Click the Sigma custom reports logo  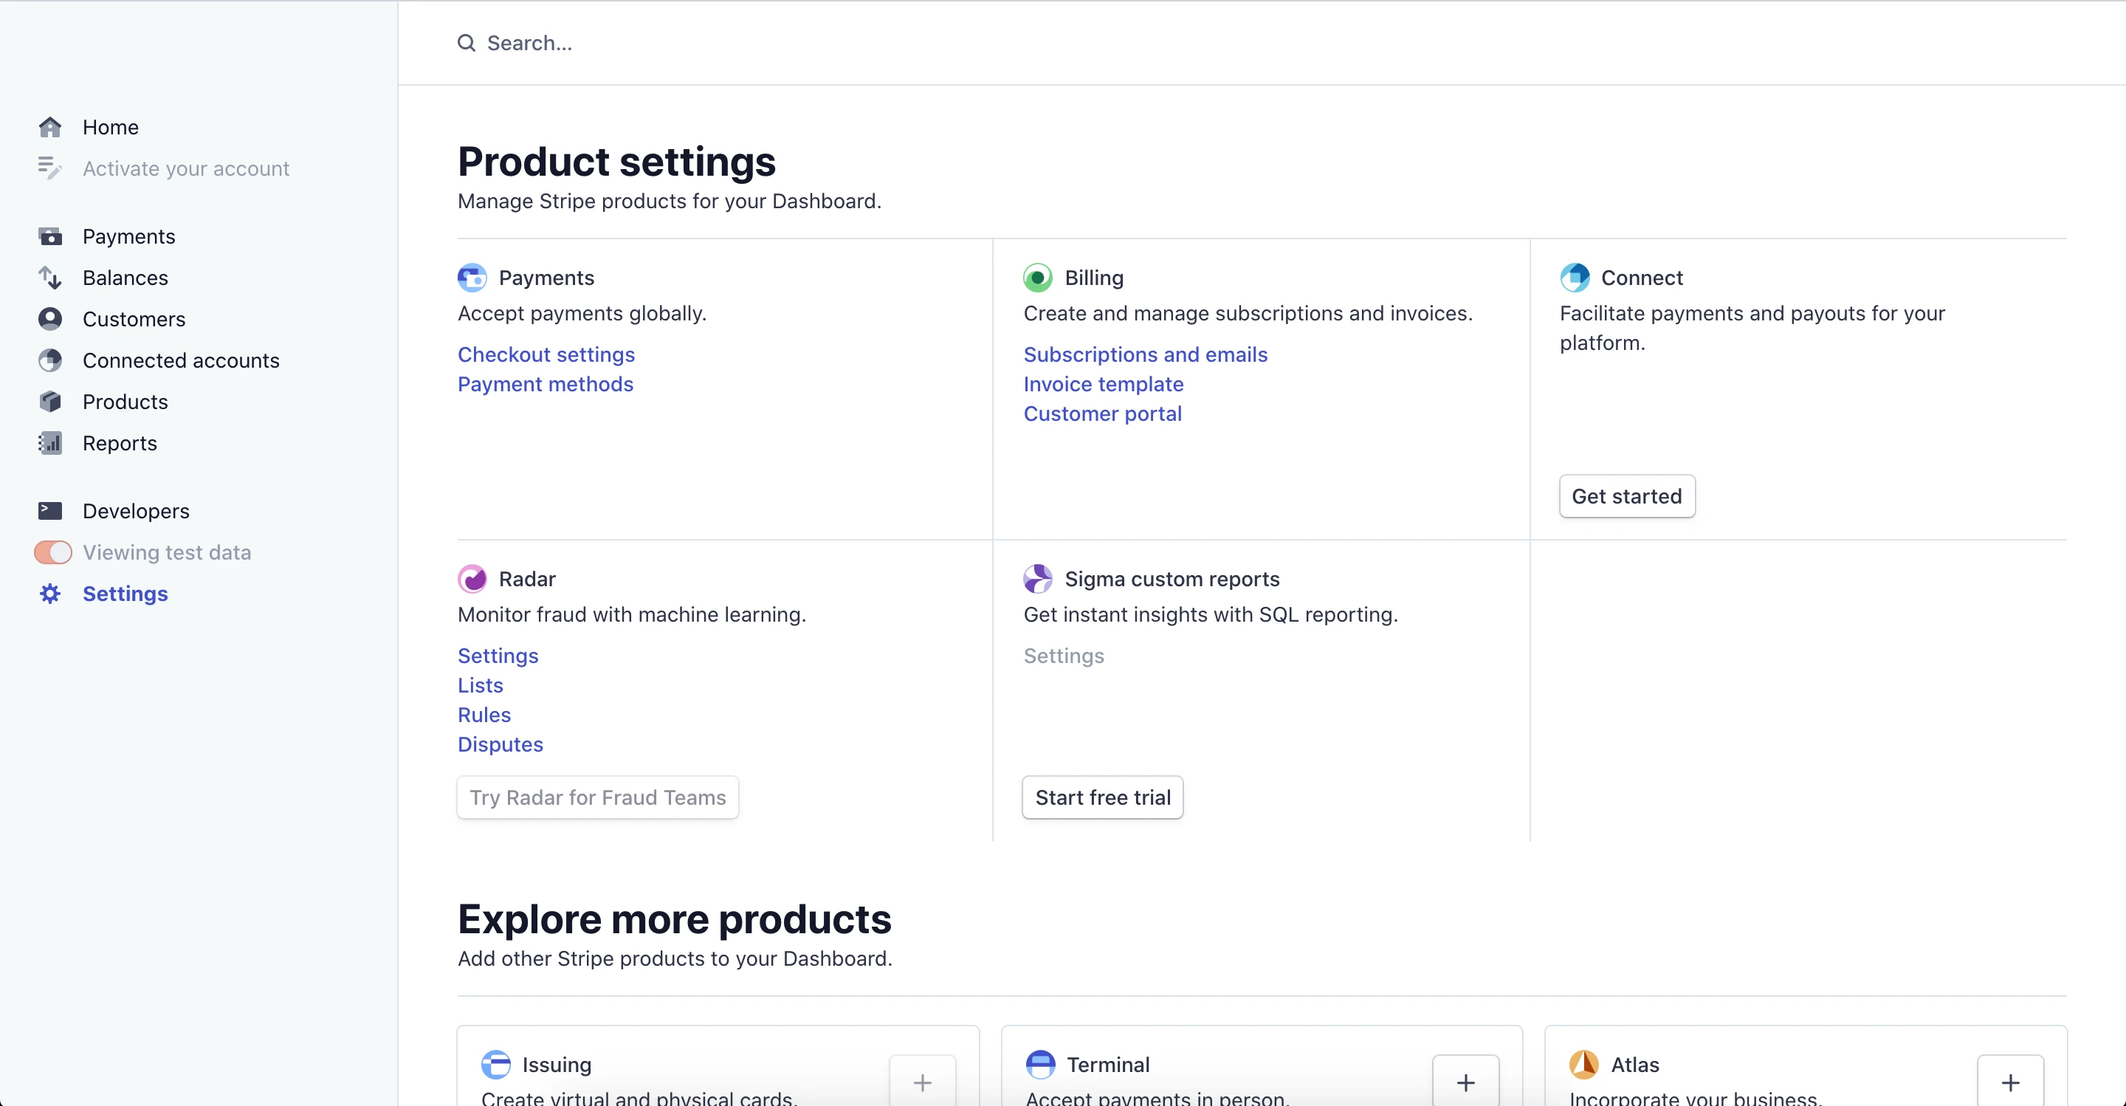click(1037, 580)
